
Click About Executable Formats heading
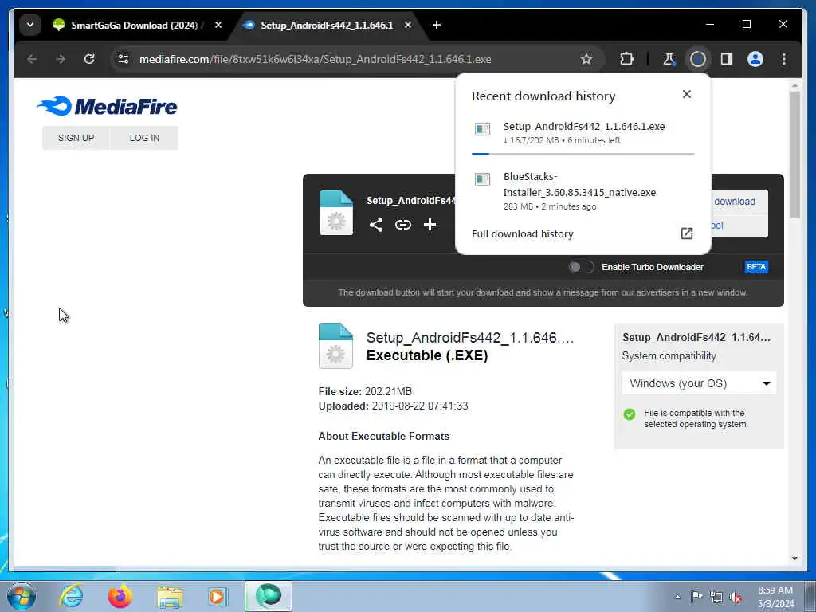pyautogui.click(x=383, y=436)
